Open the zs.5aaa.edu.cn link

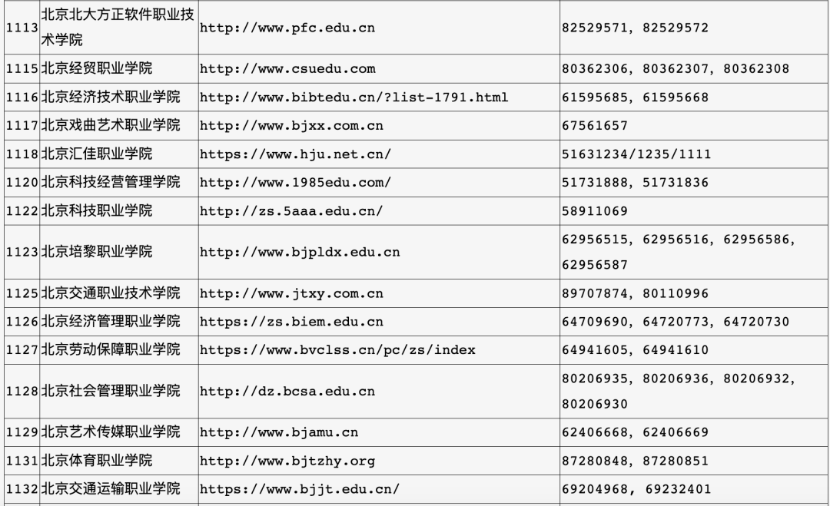tap(291, 211)
